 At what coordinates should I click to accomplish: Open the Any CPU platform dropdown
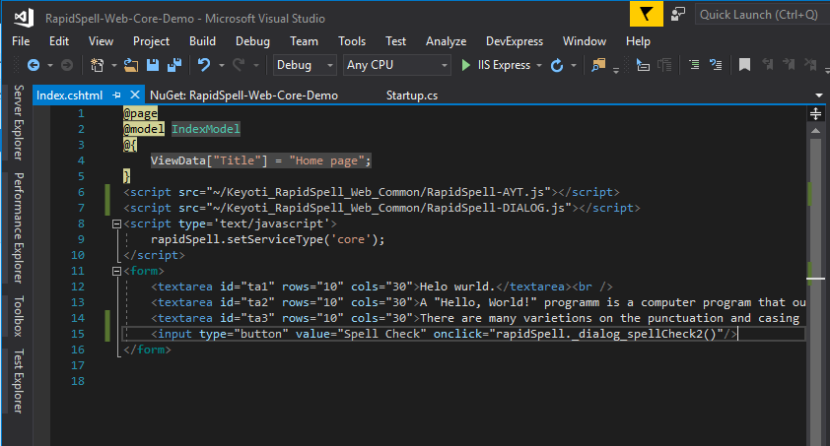click(396, 66)
